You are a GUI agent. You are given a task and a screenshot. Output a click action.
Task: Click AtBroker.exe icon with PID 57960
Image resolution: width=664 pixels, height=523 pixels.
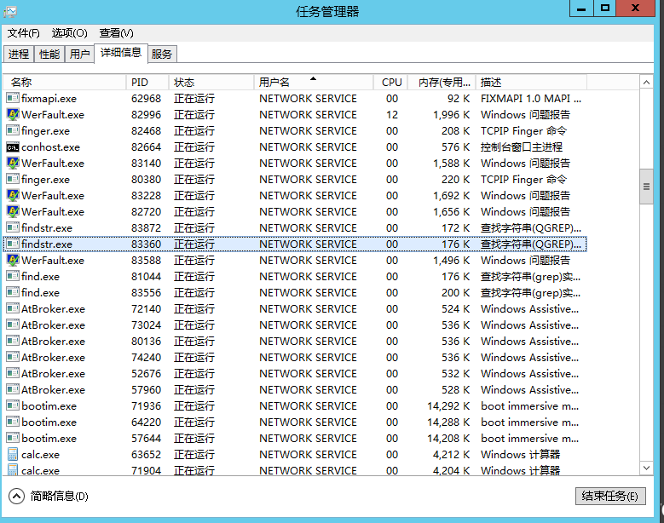coord(13,389)
